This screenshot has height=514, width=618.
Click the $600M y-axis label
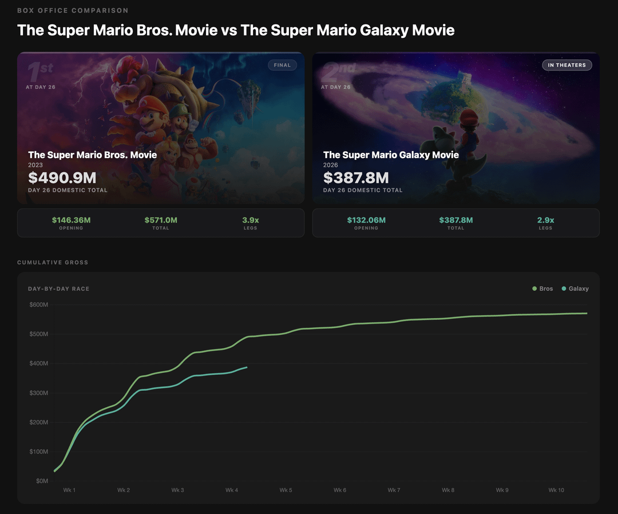coord(39,305)
